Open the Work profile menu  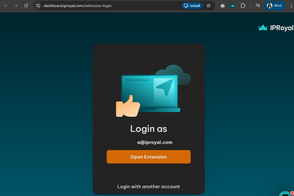[274, 6]
